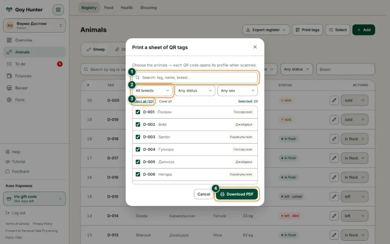
Task: Uncheck animal D-004 Гулнора
Action: 138,149
